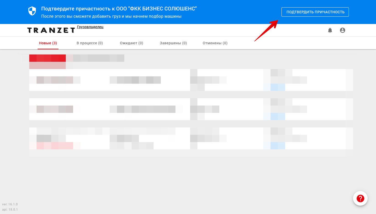Click the TRANZET logo
The image size is (376, 214).
click(x=51, y=30)
